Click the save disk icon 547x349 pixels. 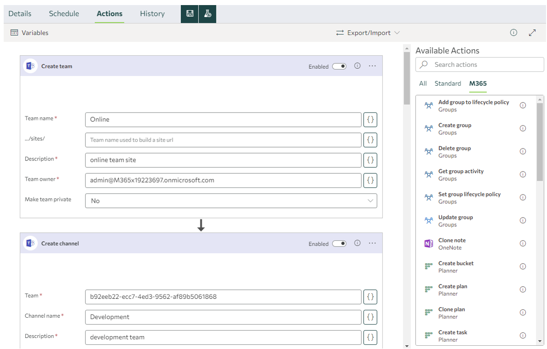click(x=190, y=14)
